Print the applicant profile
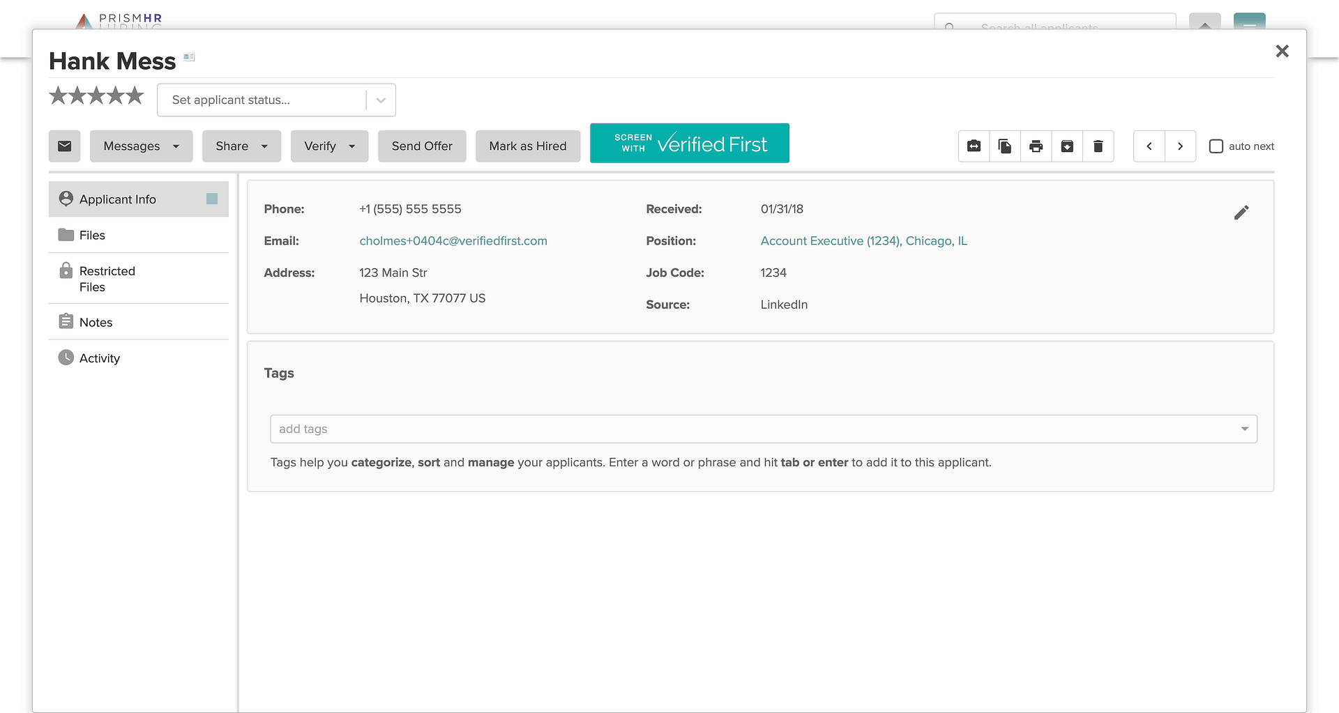The width and height of the screenshot is (1339, 713). point(1036,146)
